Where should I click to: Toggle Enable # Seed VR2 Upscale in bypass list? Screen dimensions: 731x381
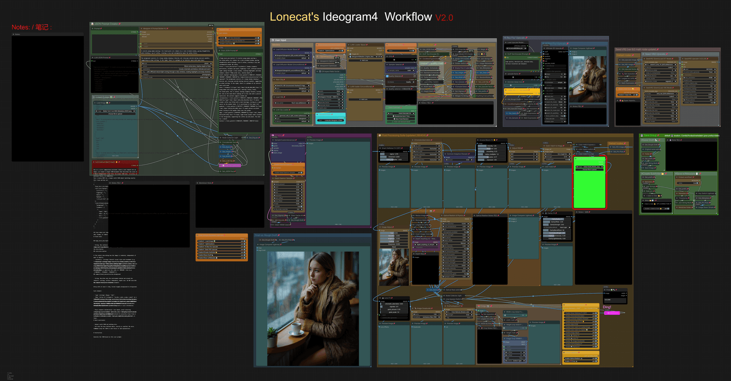[222, 250]
